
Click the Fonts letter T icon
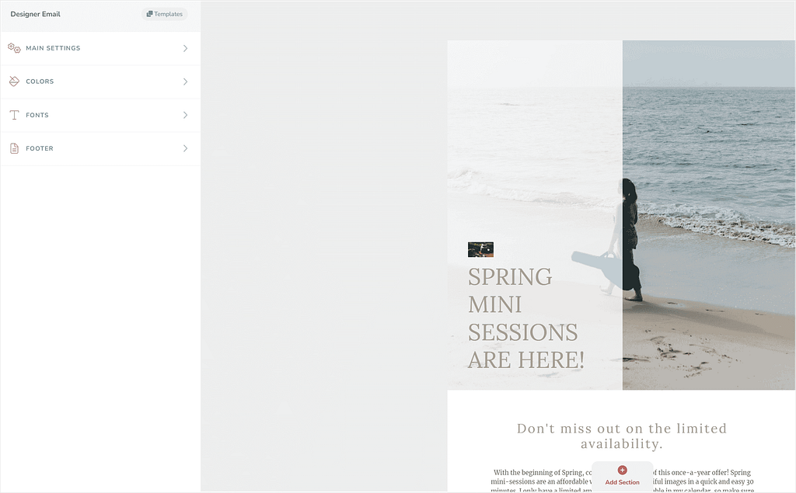14,115
